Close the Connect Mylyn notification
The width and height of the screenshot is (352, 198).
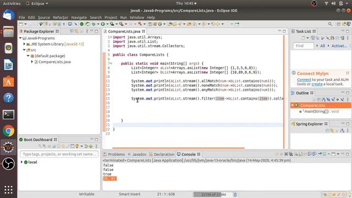(348, 73)
